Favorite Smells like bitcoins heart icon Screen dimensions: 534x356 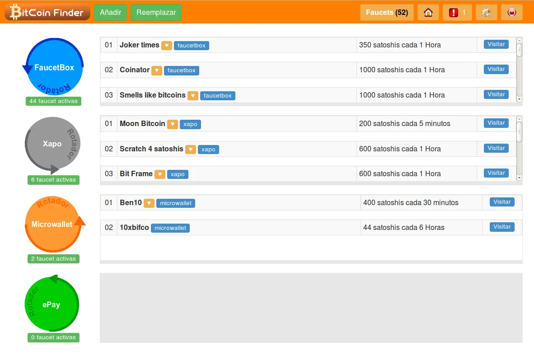click(x=193, y=96)
